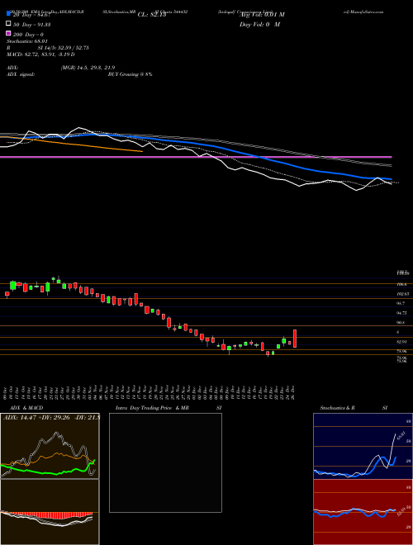Viewport: 413px width, 545px height.
Task: Select the '50 Day = 91.33' legend text
Action: 31,24
